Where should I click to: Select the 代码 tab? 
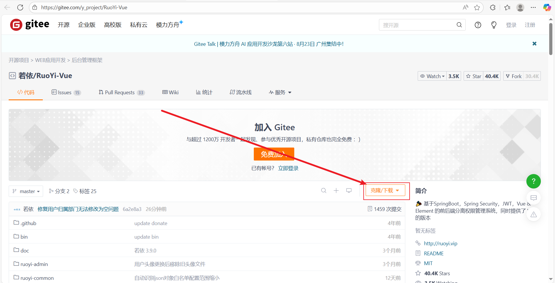pos(26,92)
